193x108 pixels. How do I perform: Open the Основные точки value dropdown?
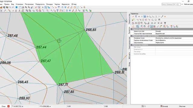pos(174,38)
